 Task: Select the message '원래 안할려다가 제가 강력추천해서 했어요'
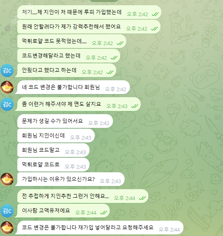tap(89, 27)
